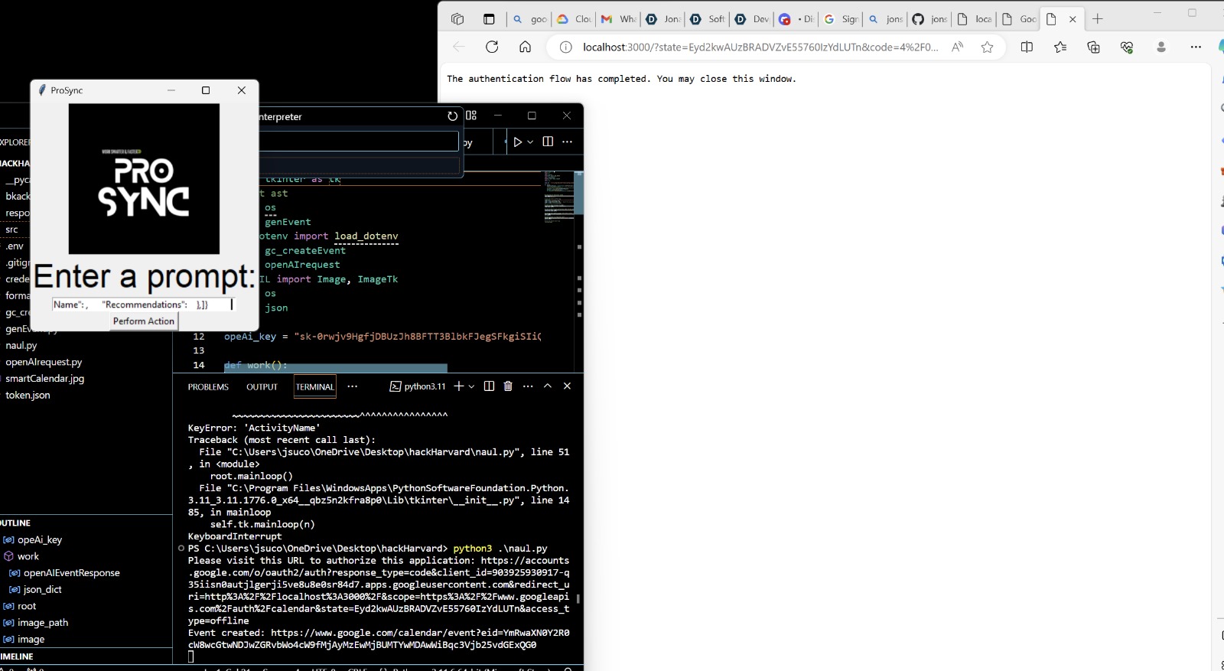Activate Read Aloud in Edge
Screen dimensions: 1224x671
[x=957, y=47]
